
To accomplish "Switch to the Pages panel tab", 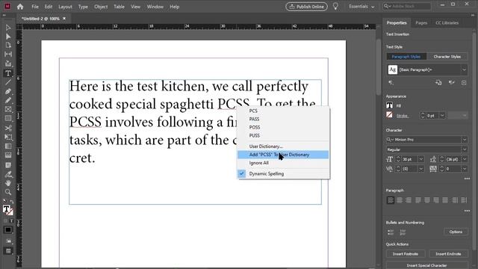I will [421, 23].
